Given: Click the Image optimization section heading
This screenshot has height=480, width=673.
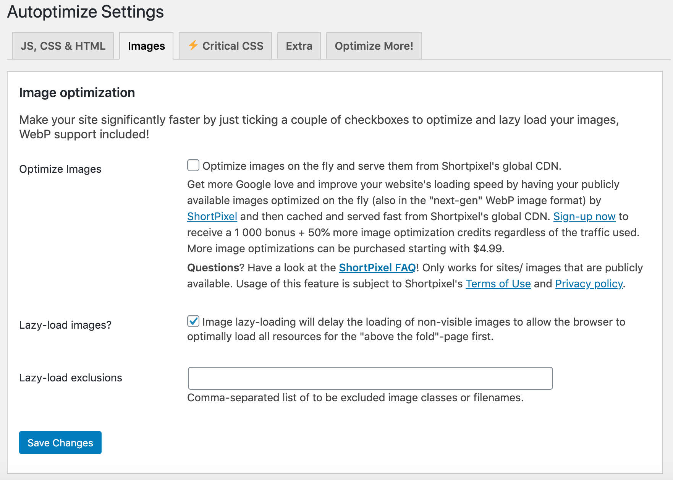Looking at the screenshot, I should 77,92.
